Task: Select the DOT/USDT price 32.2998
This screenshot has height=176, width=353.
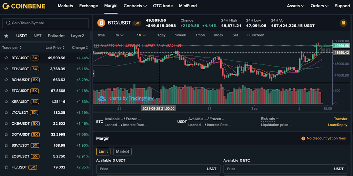Action: click(58, 134)
